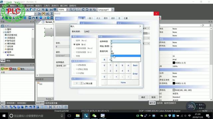Select Main under the 程序 tree
Image resolution: width=213 pixels, height=119 pixels.
[x=12, y=55]
